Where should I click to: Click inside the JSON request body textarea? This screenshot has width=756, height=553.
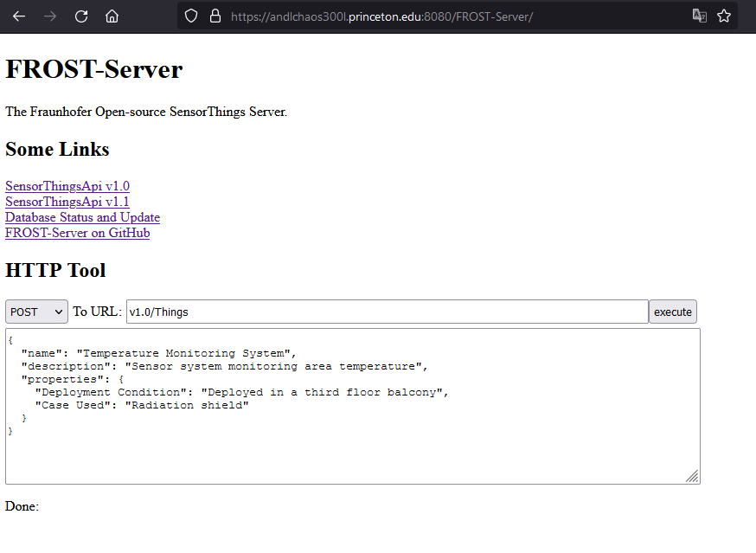(352, 450)
